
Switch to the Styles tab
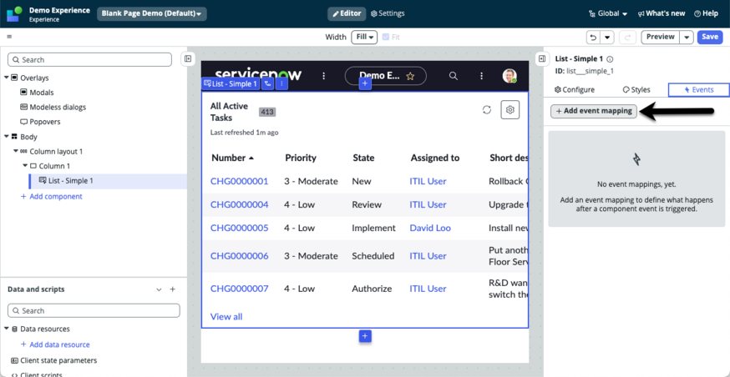pyautogui.click(x=636, y=90)
